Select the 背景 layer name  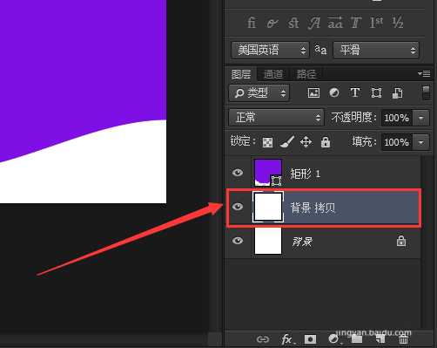tap(302, 242)
